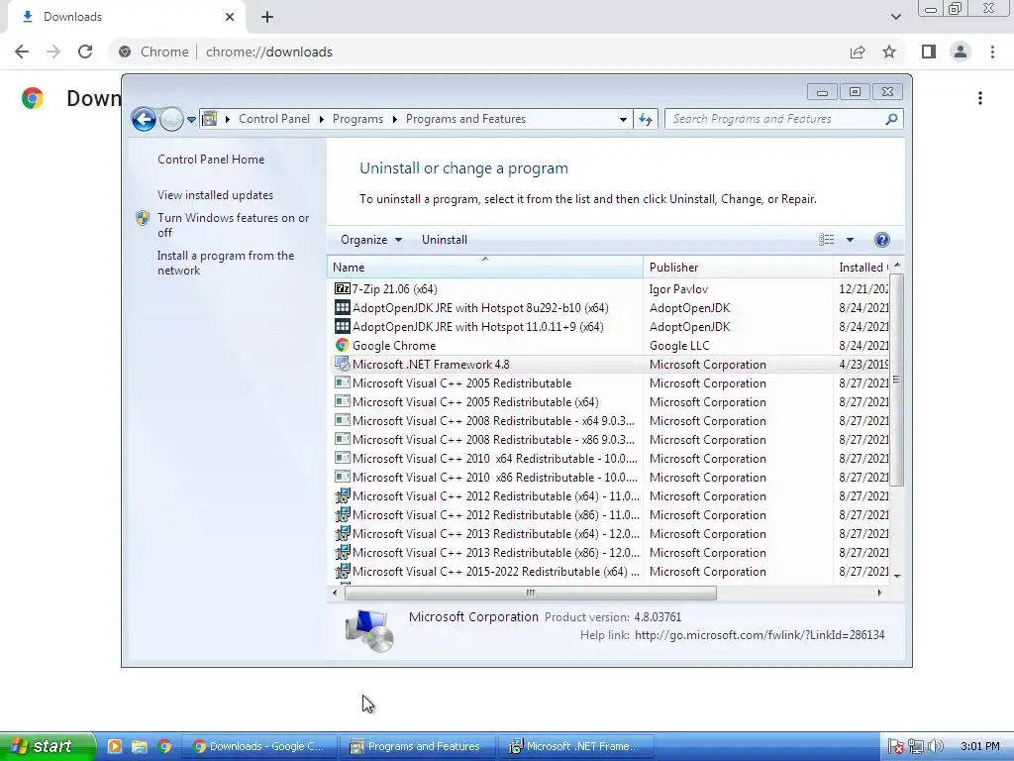Click icon of Visual C++ 2015-2022 Redistributable (x64)
This screenshot has height=761, width=1014.
coord(342,571)
